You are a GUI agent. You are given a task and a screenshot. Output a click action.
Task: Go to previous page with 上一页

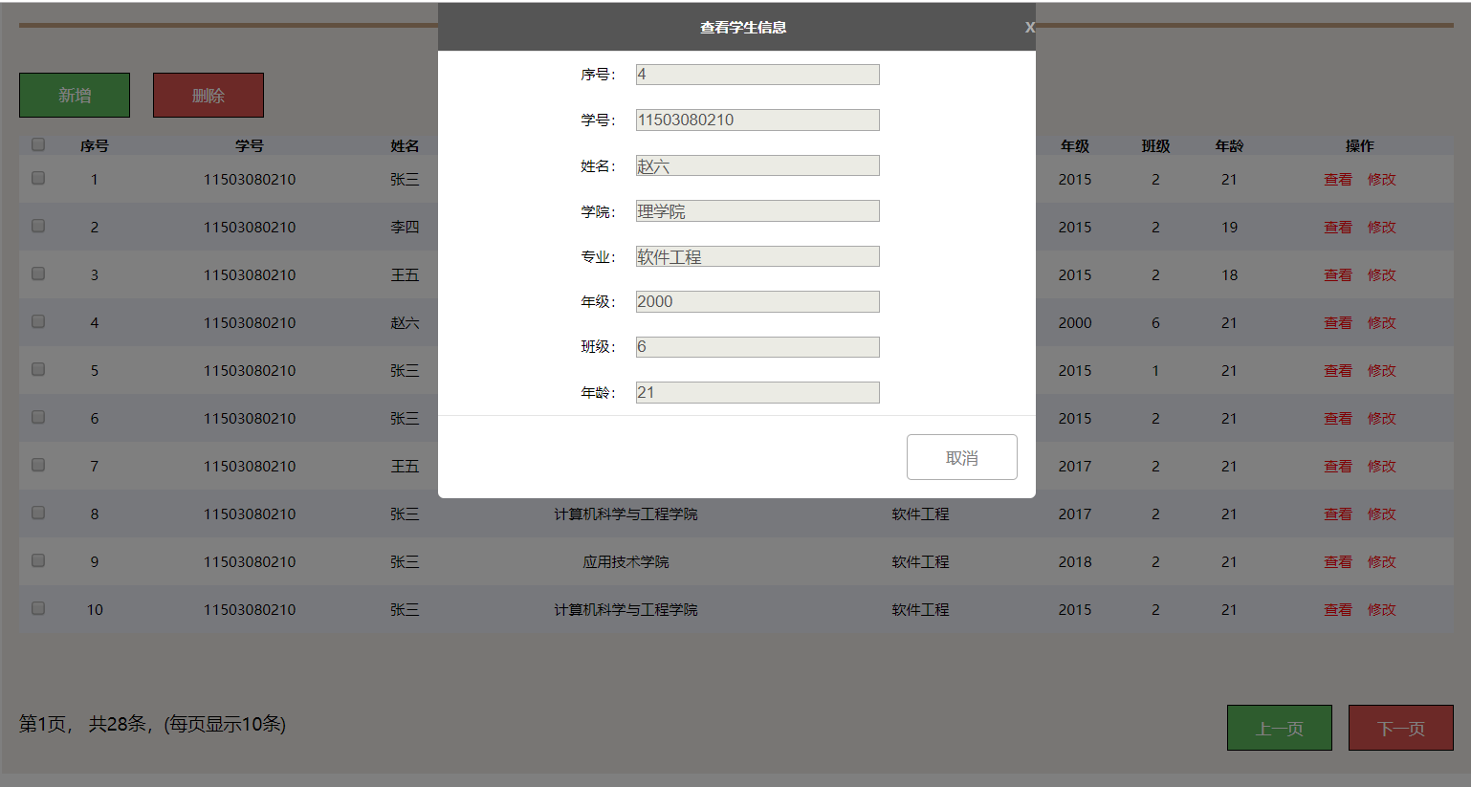[1279, 728]
